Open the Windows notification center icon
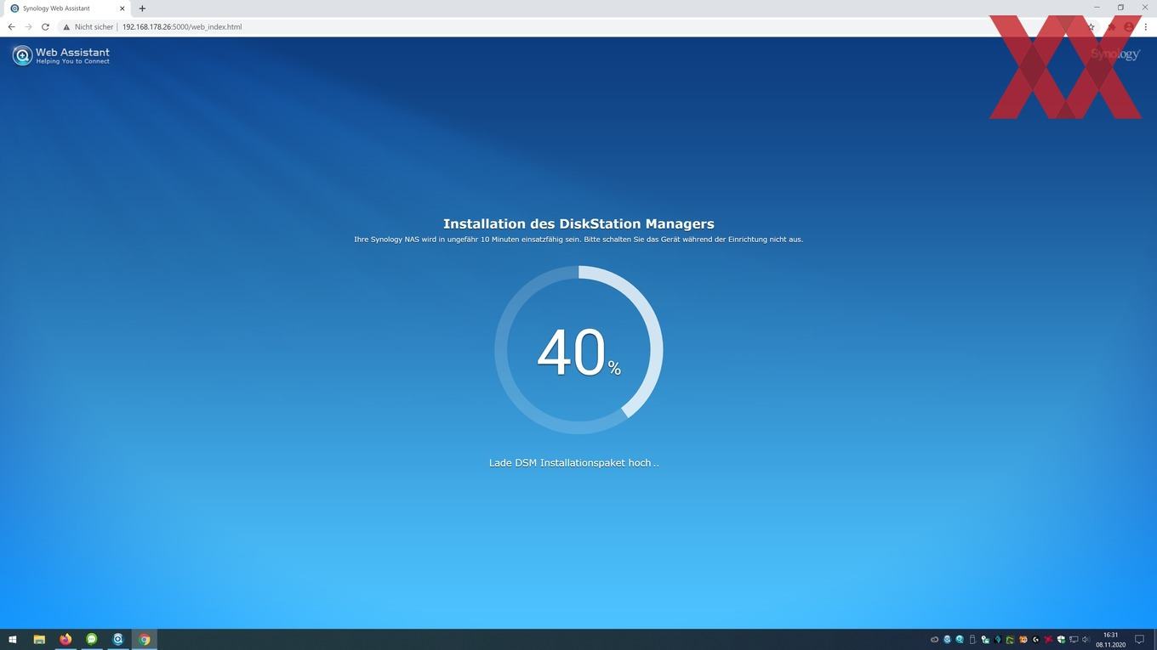Viewport: 1157px width, 650px height. pyautogui.click(x=1140, y=640)
